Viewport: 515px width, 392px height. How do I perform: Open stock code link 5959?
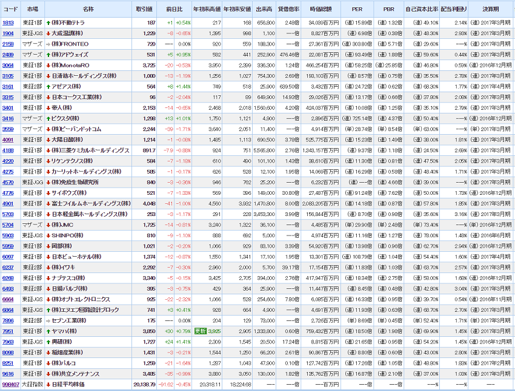8,246
